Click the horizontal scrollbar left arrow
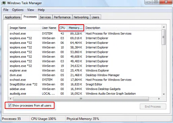This screenshot has height=123, width=173. [10, 99]
